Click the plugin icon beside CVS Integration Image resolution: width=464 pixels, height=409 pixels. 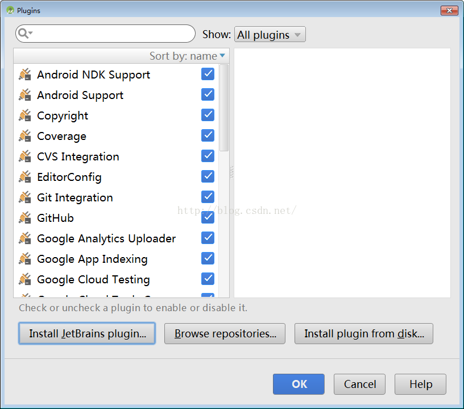coord(24,156)
